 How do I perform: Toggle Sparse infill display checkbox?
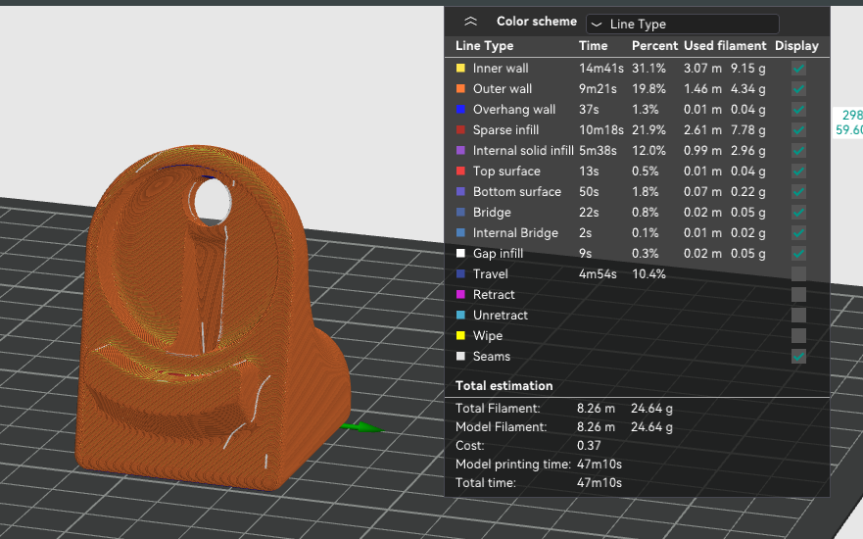coord(798,130)
